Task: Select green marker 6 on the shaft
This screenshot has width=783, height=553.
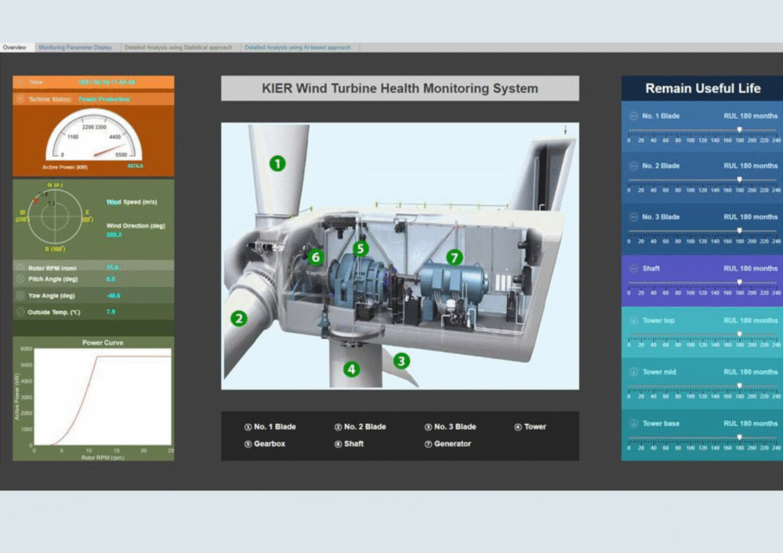Action: point(316,257)
